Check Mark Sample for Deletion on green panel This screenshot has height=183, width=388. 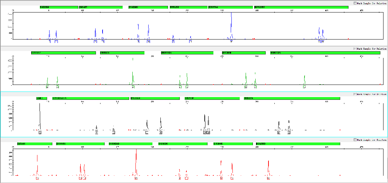point(355,49)
